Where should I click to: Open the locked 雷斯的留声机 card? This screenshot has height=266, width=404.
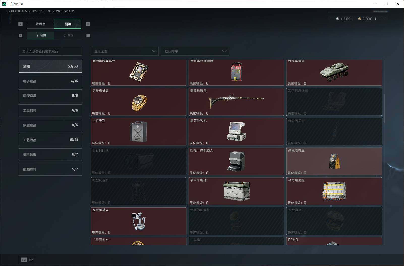[236, 221]
